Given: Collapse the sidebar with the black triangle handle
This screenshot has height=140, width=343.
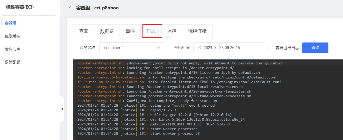Looking at the screenshot, I should coord(62,109).
